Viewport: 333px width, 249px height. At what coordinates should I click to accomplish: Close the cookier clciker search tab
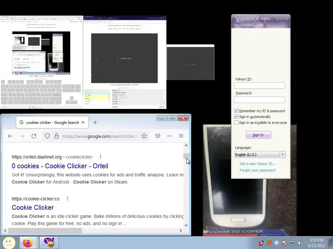[x=83, y=122]
